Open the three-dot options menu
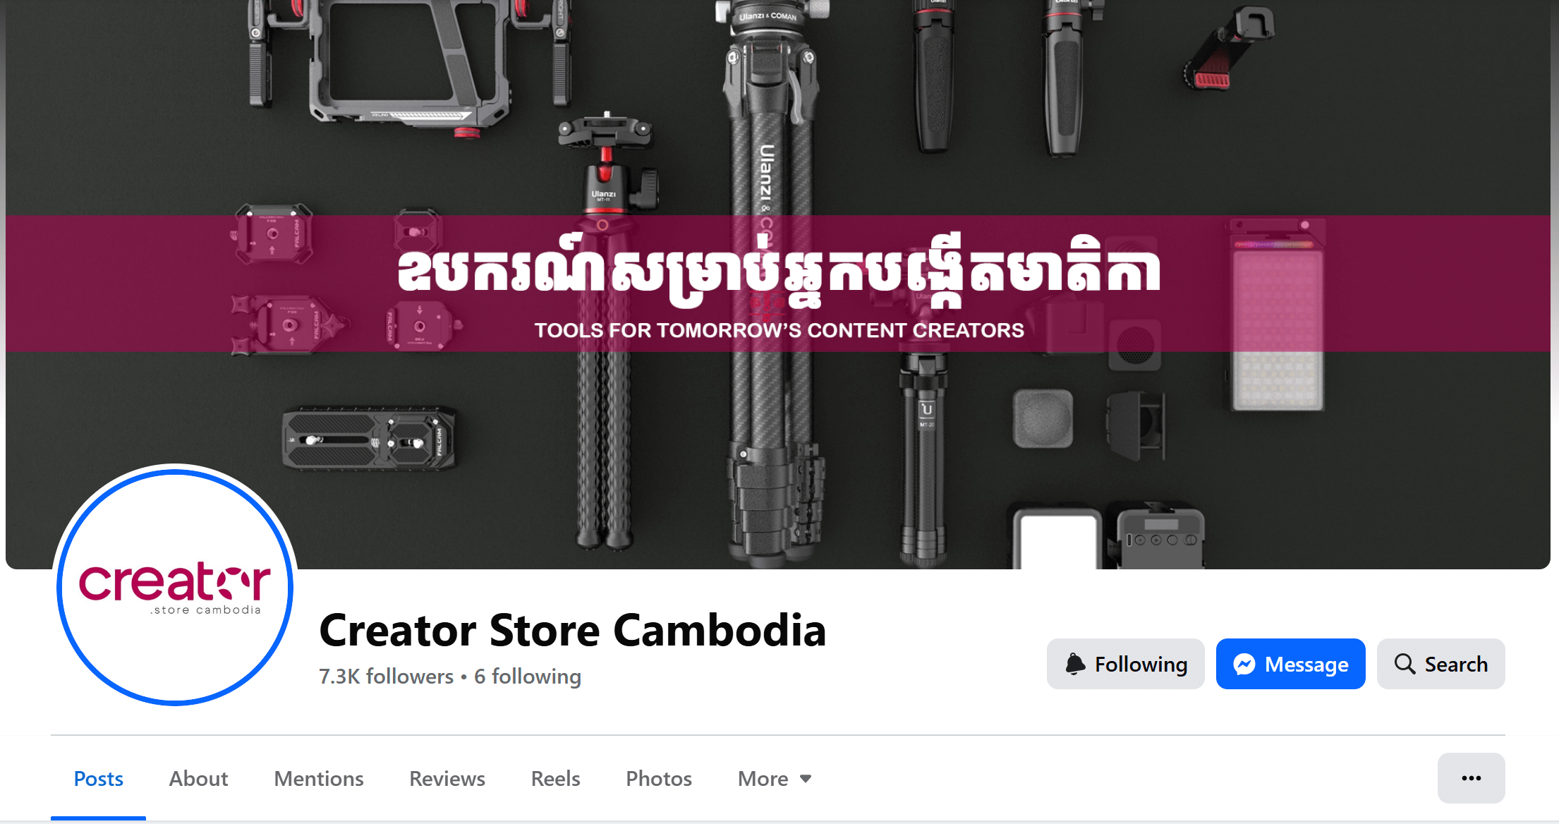 point(1471,778)
